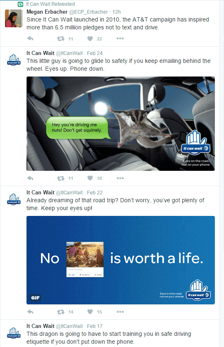Retweet the Feb 22 road trip tweet
This screenshot has width=224, height=347.
coord(61,312)
